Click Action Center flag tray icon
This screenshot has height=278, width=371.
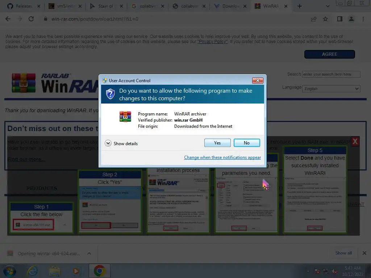[x=317, y=271]
